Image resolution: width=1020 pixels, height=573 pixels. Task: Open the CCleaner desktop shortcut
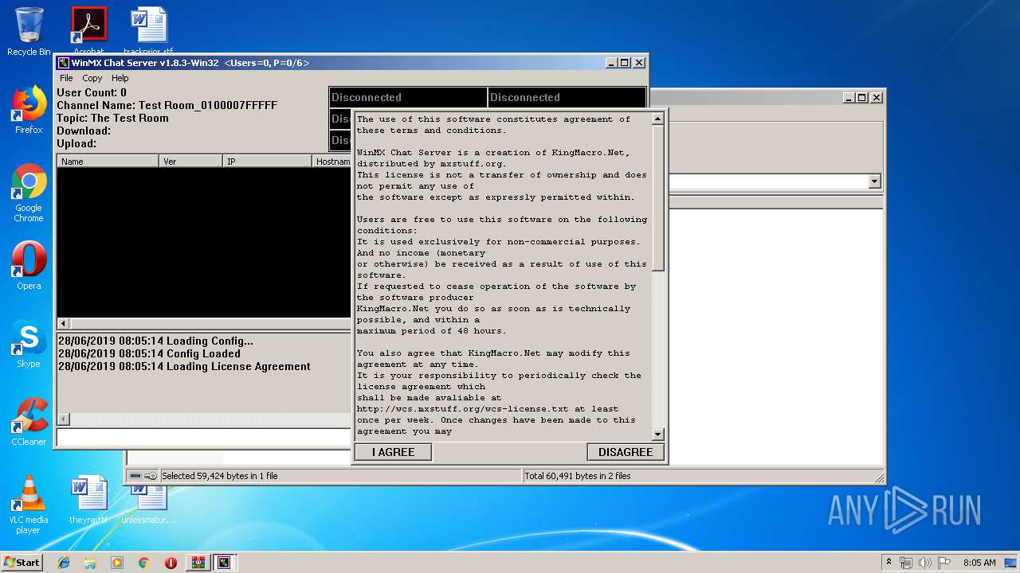click(29, 422)
